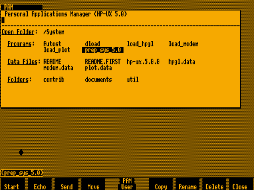Select highlighted prep_sys_5.0 program in list
The height and width of the screenshot is (190, 254).
coord(103,50)
